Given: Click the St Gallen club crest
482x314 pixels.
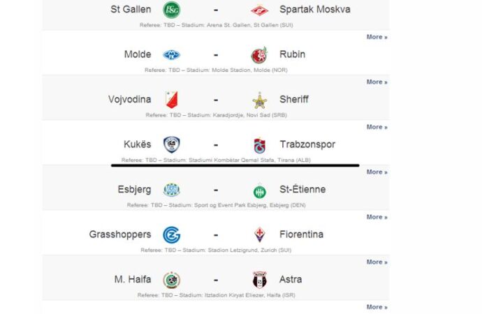Looking at the screenshot, I should coord(172,10).
